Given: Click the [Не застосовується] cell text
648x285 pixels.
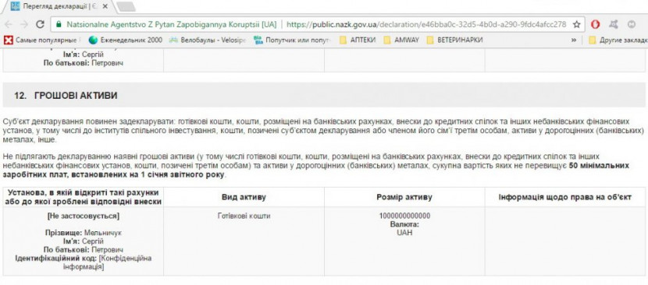Looking at the screenshot, I should pos(83,216).
